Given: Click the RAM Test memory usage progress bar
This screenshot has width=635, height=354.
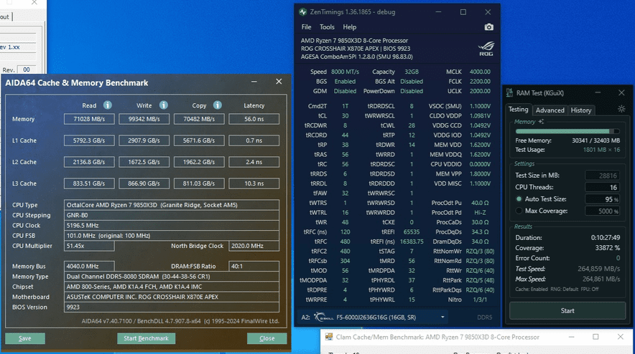Looking at the screenshot, I should pos(567,131).
